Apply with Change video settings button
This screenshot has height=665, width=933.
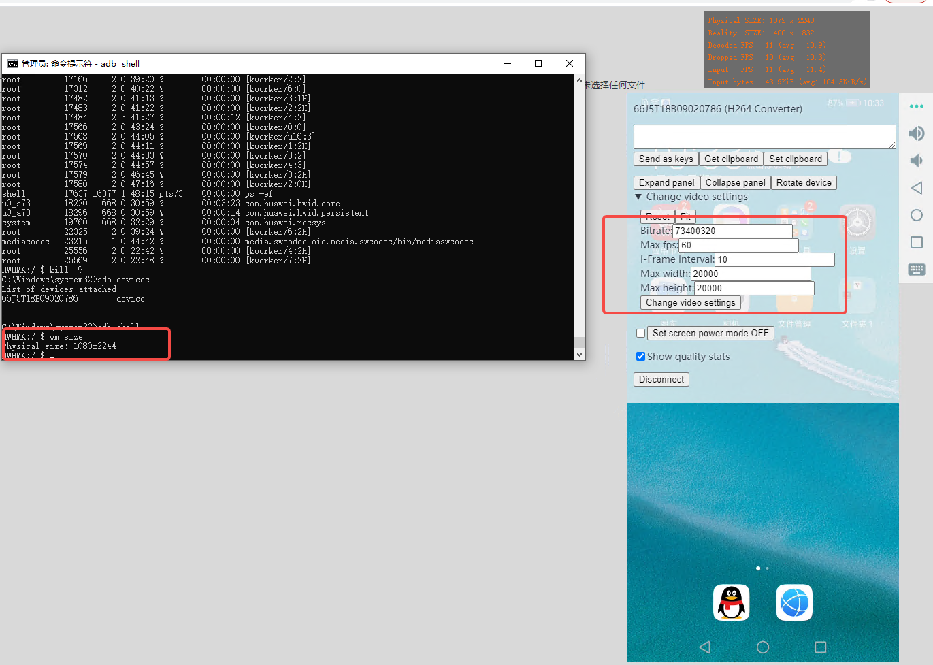tap(690, 302)
